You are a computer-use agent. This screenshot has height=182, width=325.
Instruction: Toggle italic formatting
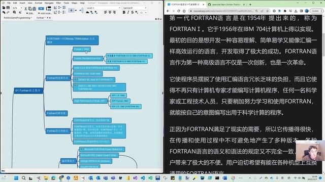tap(128, 12)
